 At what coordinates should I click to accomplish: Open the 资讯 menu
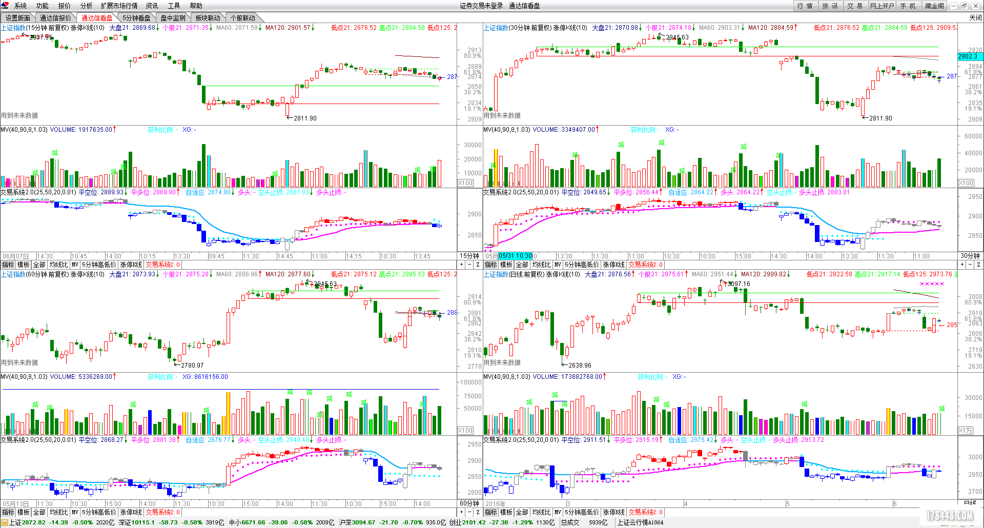(x=152, y=6)
